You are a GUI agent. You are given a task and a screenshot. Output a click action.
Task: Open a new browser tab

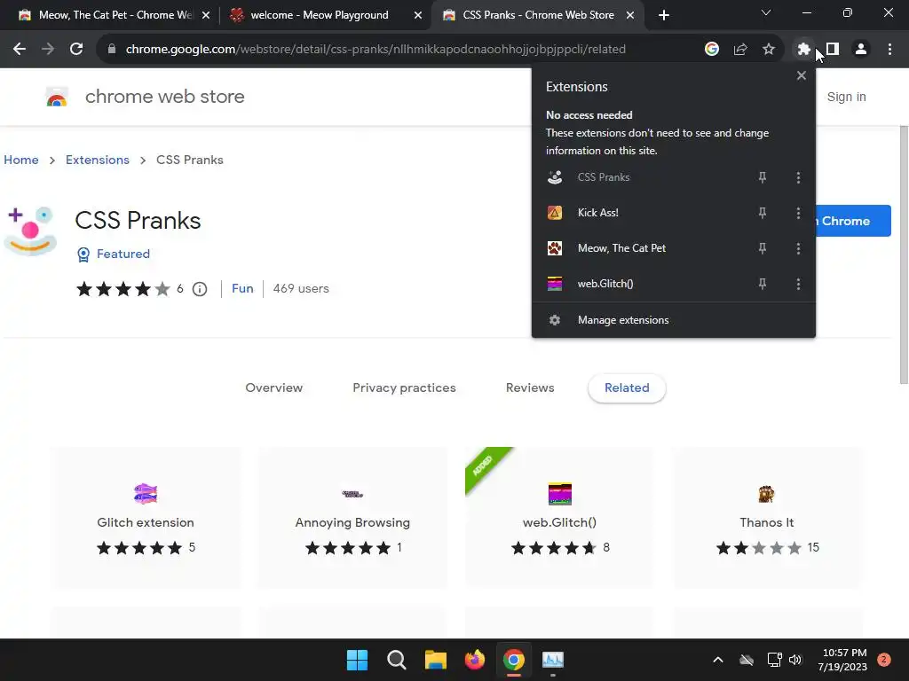664,15
